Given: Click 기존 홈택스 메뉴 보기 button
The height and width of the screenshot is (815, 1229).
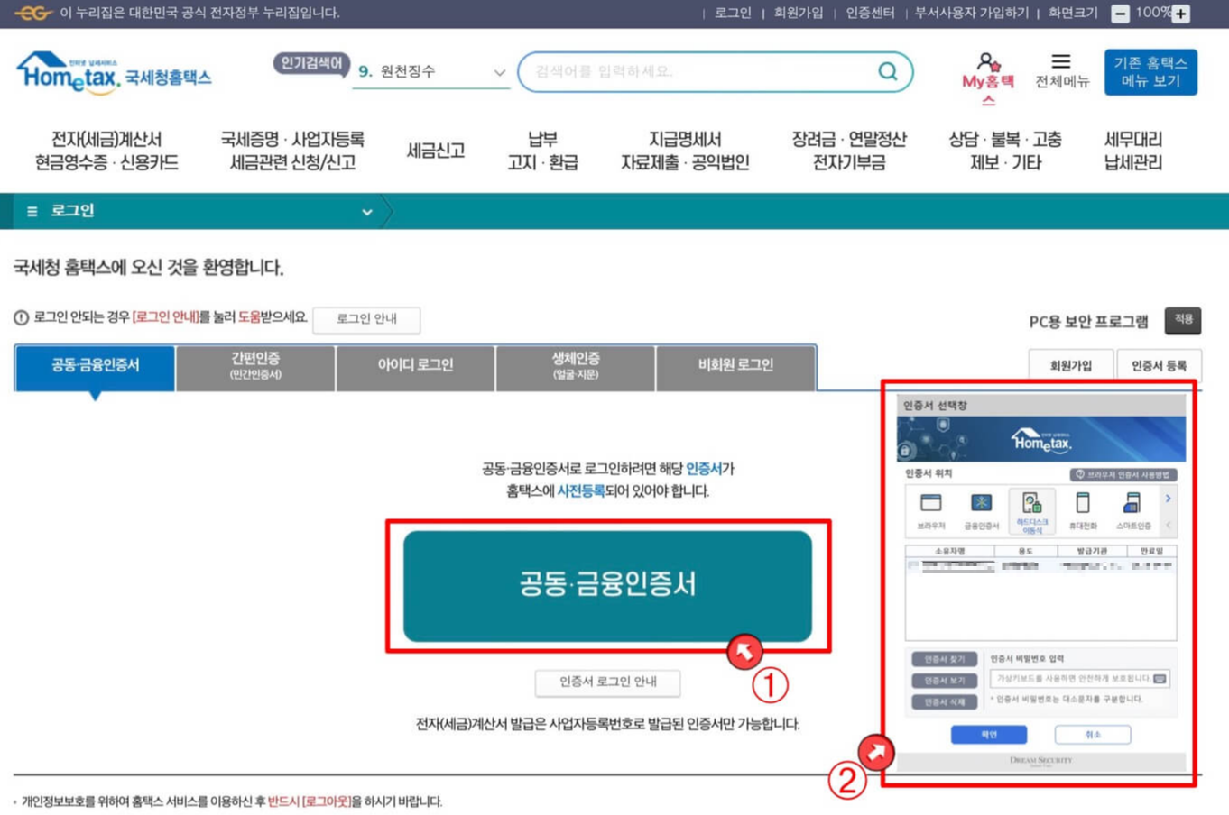Looking at the screenshot, I should pos(1150,72).
